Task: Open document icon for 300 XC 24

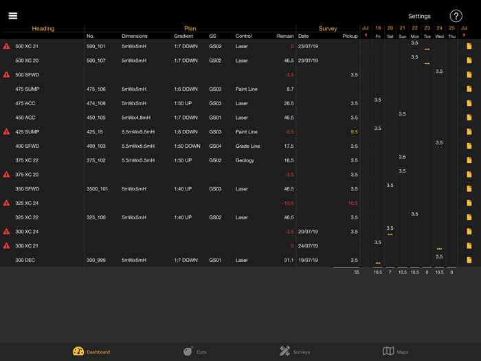Action: point(469,232)
